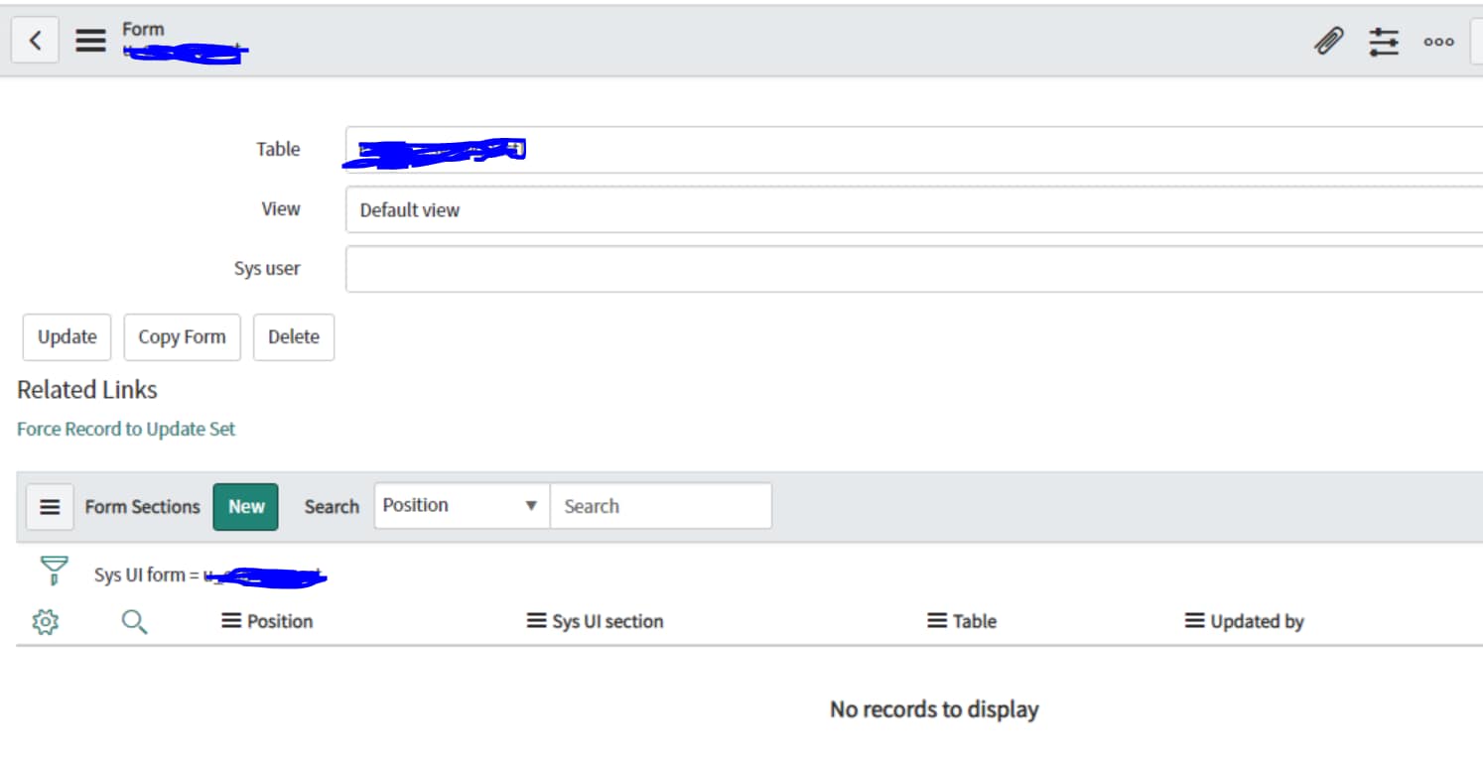Open the Position column menu icon
1483x770 pixels.
tap(231, 621)
